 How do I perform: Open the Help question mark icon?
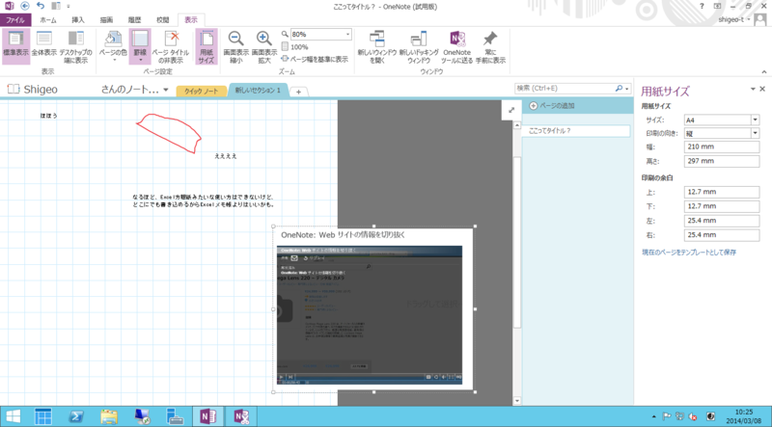coord(703,6)
